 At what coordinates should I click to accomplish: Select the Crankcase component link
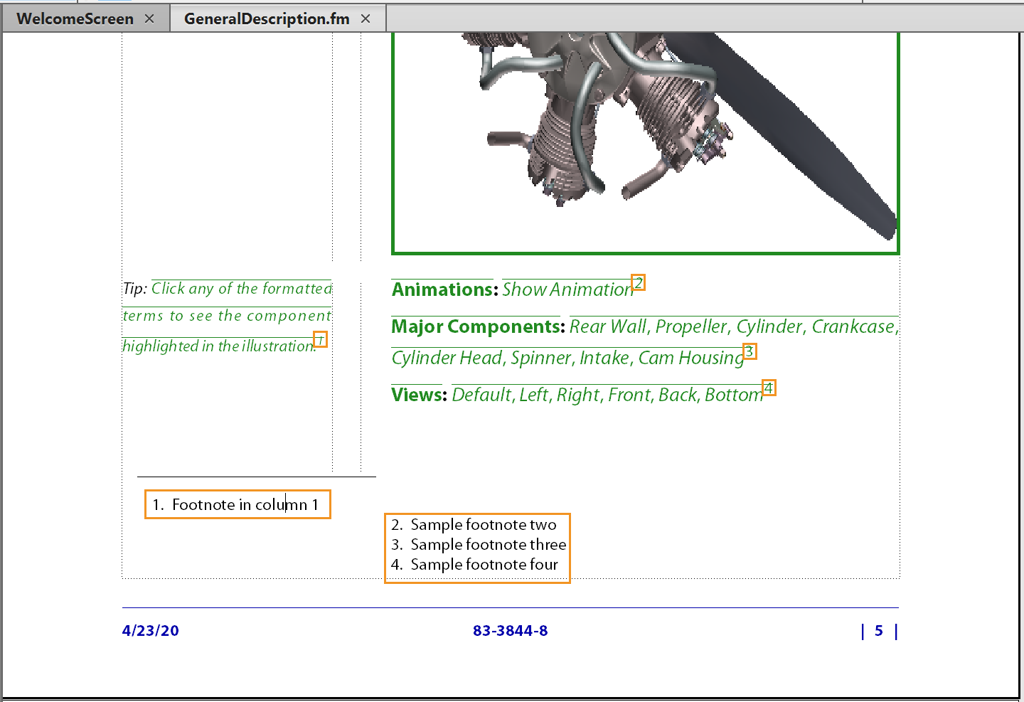tap(853, 327)
